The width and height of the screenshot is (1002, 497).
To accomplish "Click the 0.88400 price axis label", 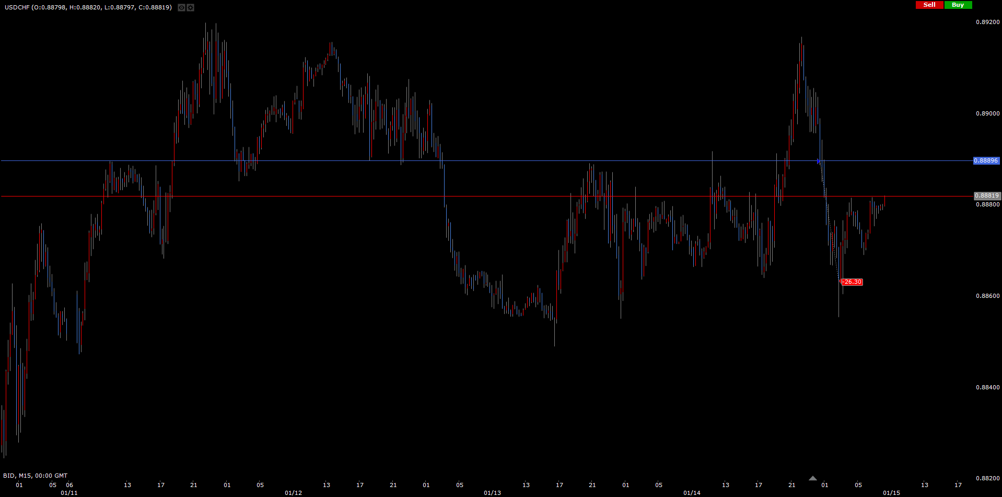I will point(987,387).
